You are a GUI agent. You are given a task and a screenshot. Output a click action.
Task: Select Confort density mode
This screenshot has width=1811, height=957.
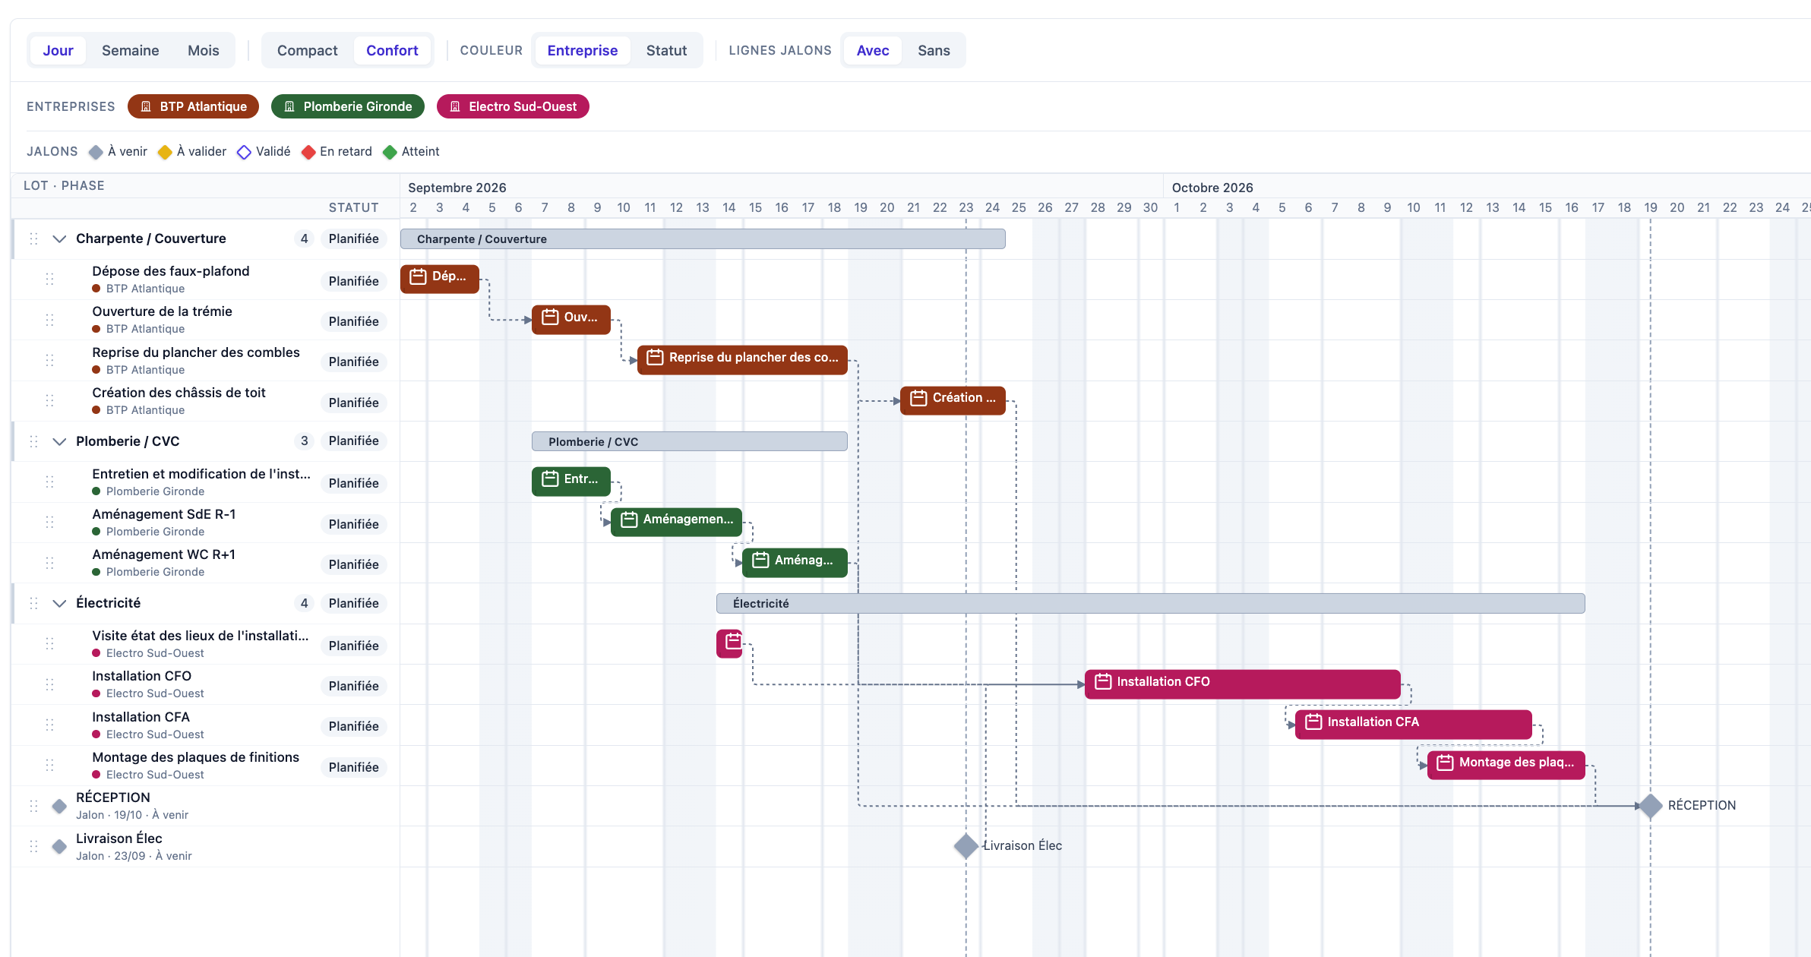click(392, 50)
